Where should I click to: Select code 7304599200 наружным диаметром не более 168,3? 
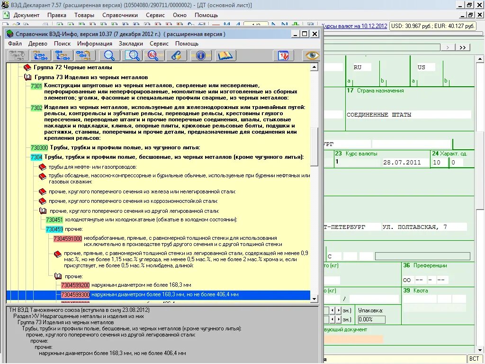coord(75,285)
